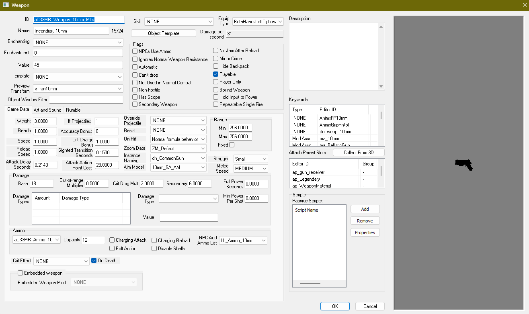Open the Ammo type dropdown
This screenshot has width=529, height=314.
pyautogui.click(x=37, y=240)
